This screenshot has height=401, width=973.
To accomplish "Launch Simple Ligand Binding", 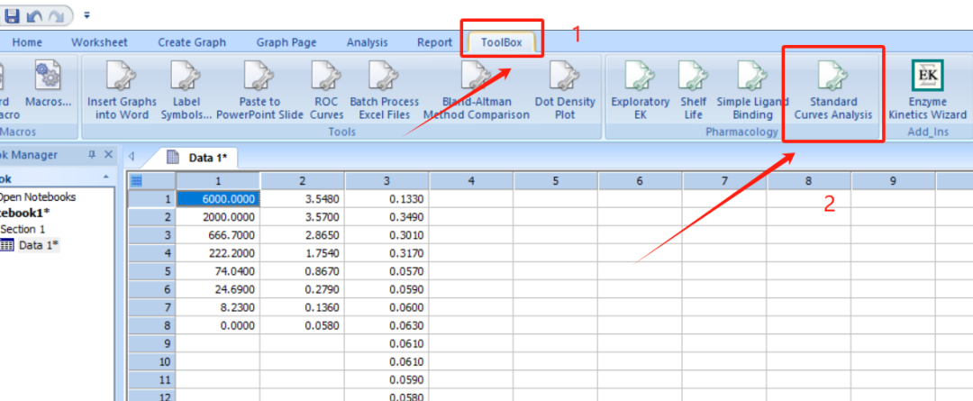I will (x=752, y=90).
